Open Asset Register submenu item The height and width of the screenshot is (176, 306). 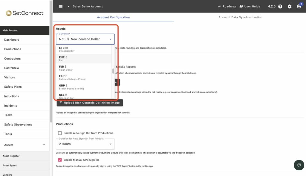(x=25, y=156)
